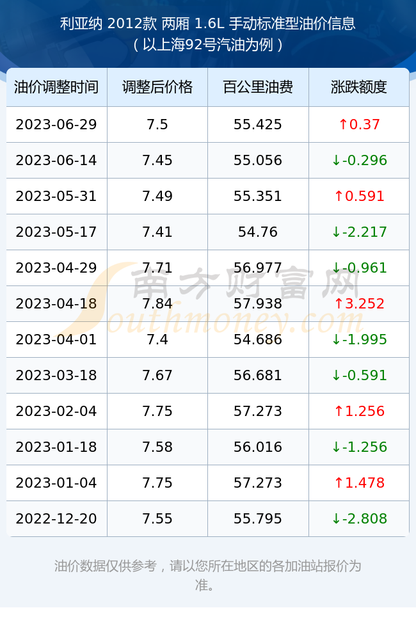The width and height of the screenshot is (416, 640).
Task: Click the green down arrow value -0.296
Action: [x=359, y=161]
